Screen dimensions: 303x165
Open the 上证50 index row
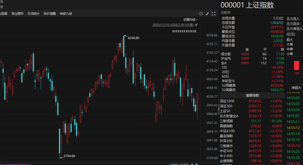coord(251,111)
